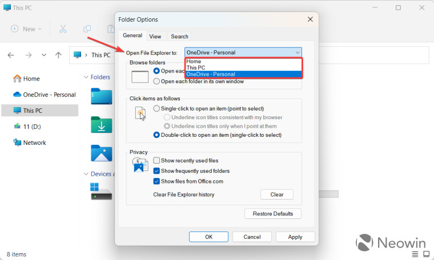The height and width of the screenshot is (260, 434).
Task: Open the Pictures folder icon
Action: coord(101,153)
